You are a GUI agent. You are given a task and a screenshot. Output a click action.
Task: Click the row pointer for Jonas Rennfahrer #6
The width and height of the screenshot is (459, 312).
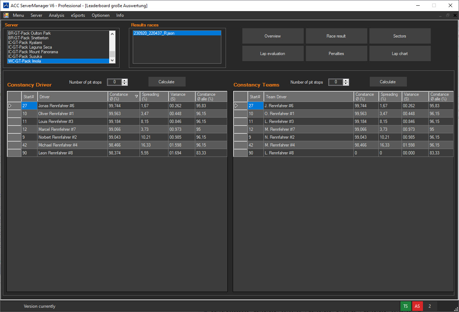(10, 106)
